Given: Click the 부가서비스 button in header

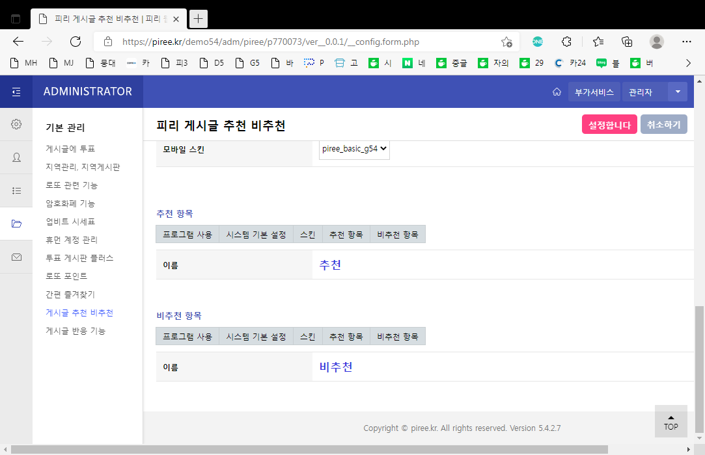Looking at the screenshot, I should (x=594, y=92).
